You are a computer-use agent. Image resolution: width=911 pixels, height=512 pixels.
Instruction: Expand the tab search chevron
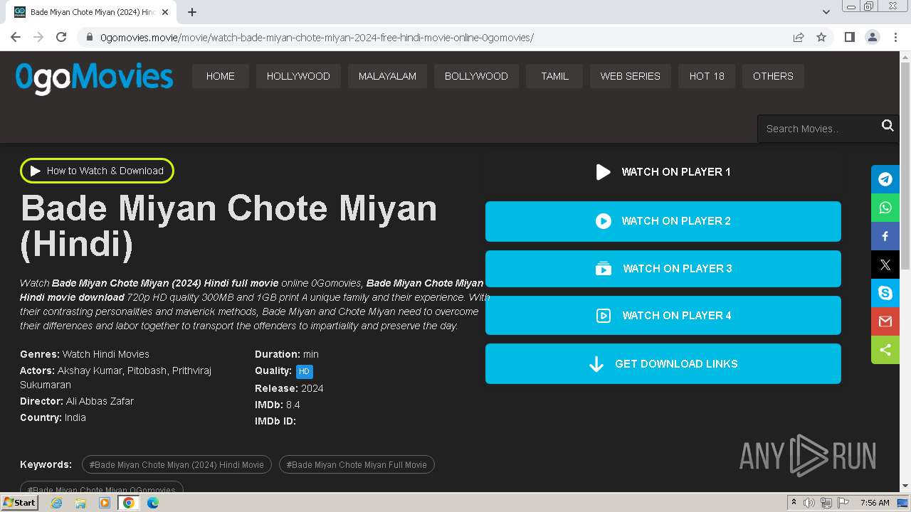point(826,11)
